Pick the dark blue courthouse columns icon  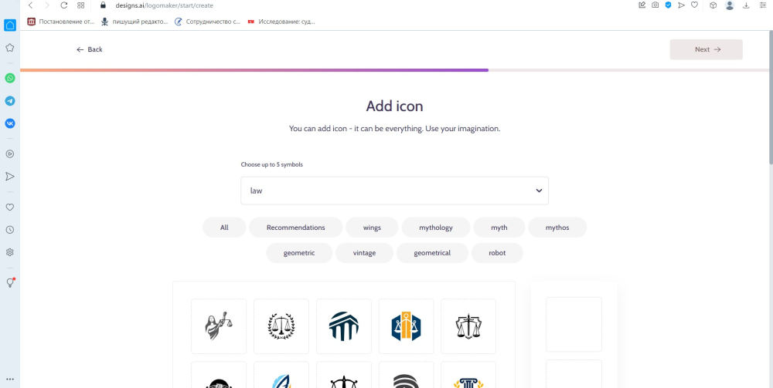[344, 326]
